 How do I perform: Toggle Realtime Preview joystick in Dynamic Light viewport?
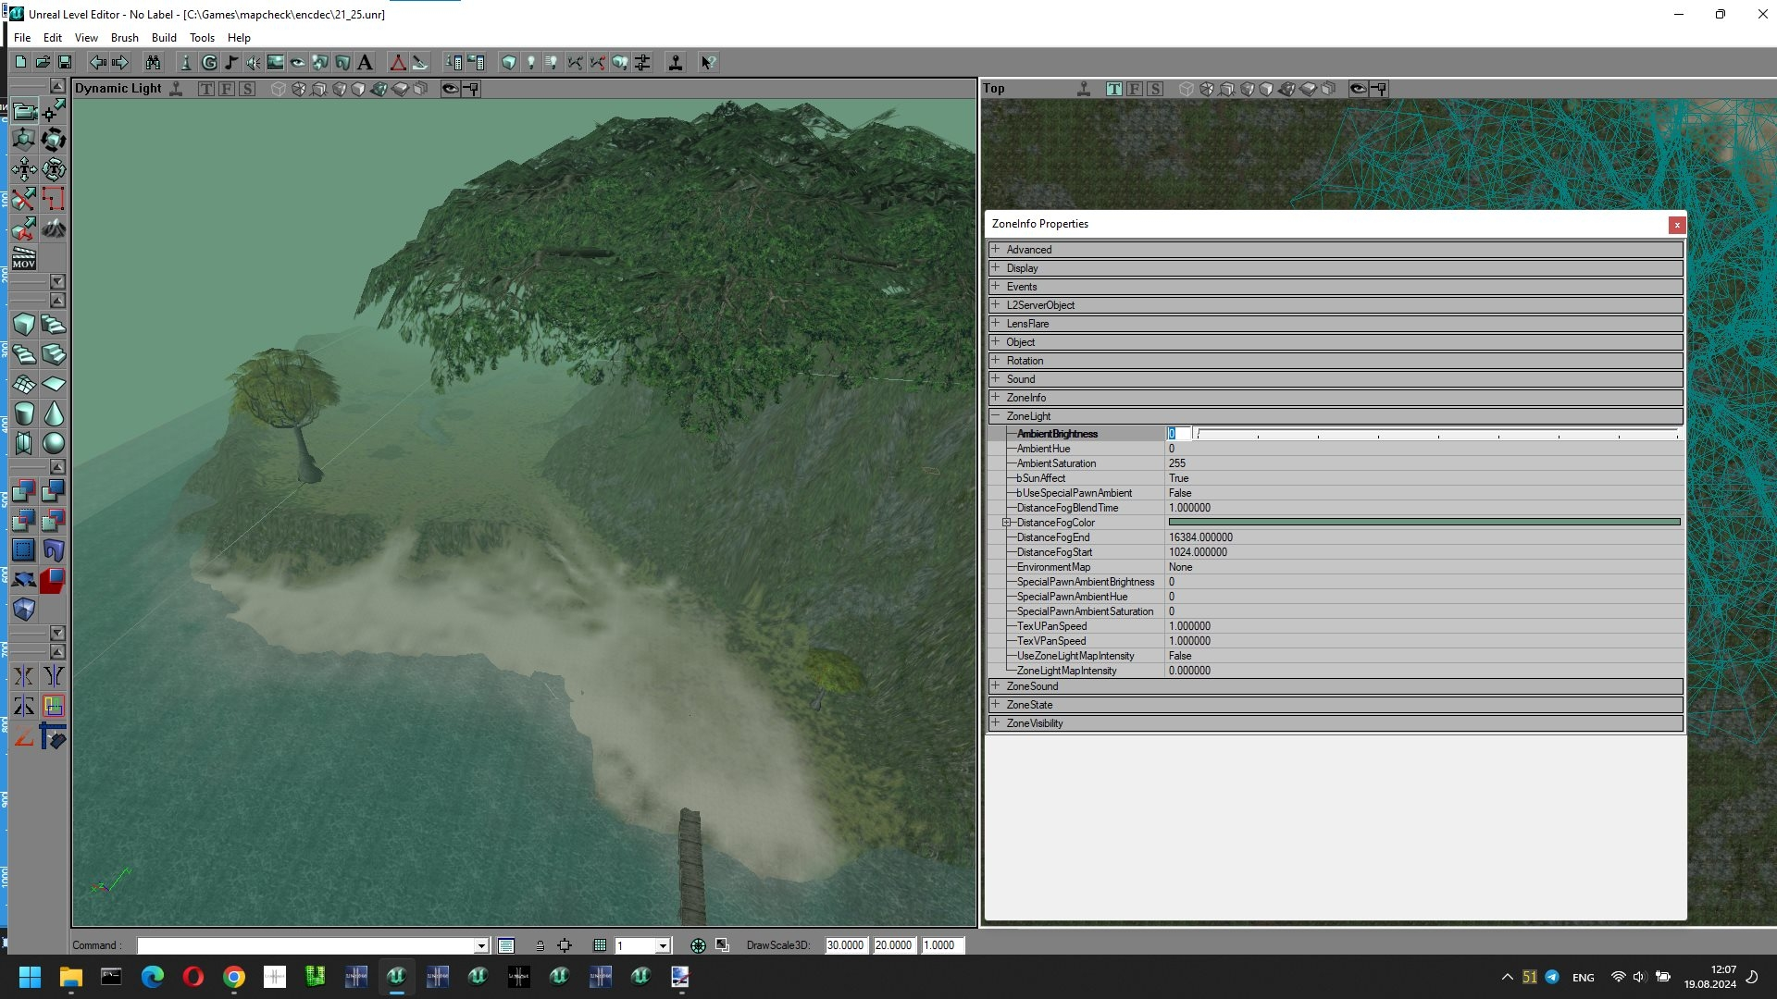176,89
